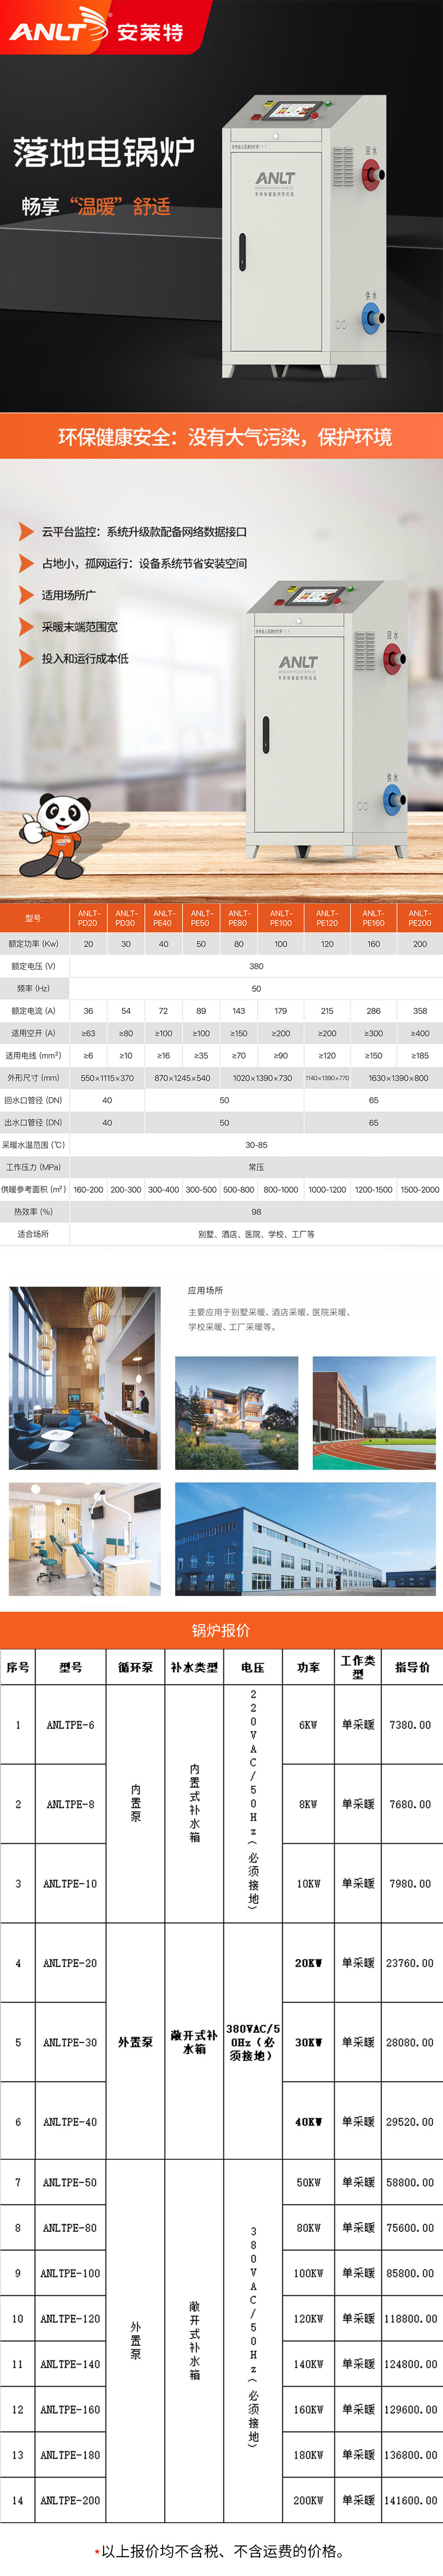Click the 常压 working pressure value
This screenshot has width=443, height=2576.
[x=257, y=1167]
